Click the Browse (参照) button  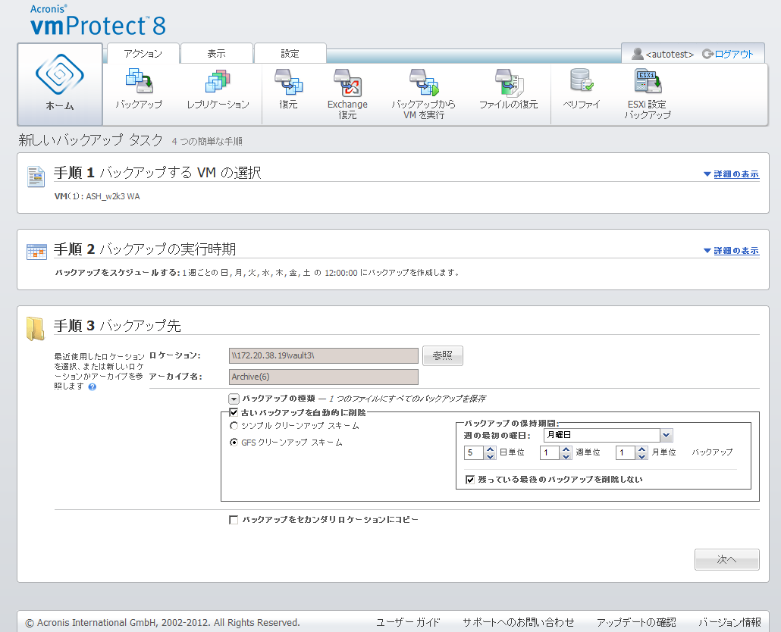click(x=442, y=356)
